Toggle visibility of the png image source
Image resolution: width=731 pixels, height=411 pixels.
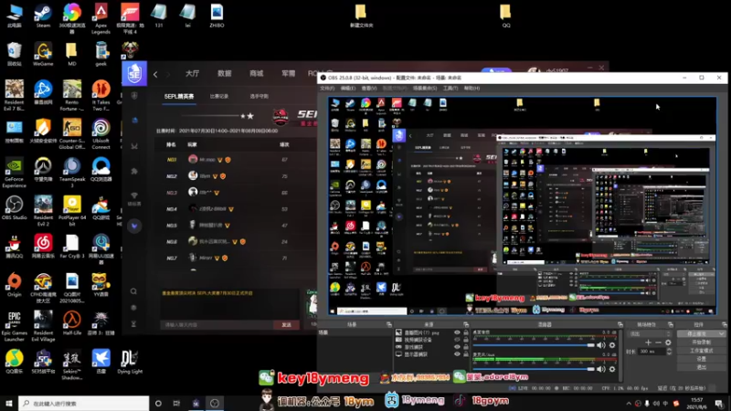tap(457, 332)
